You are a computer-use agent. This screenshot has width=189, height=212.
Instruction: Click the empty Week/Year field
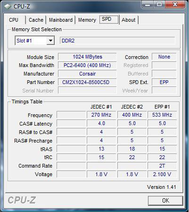pyautogui.click(x=164, y=91)
